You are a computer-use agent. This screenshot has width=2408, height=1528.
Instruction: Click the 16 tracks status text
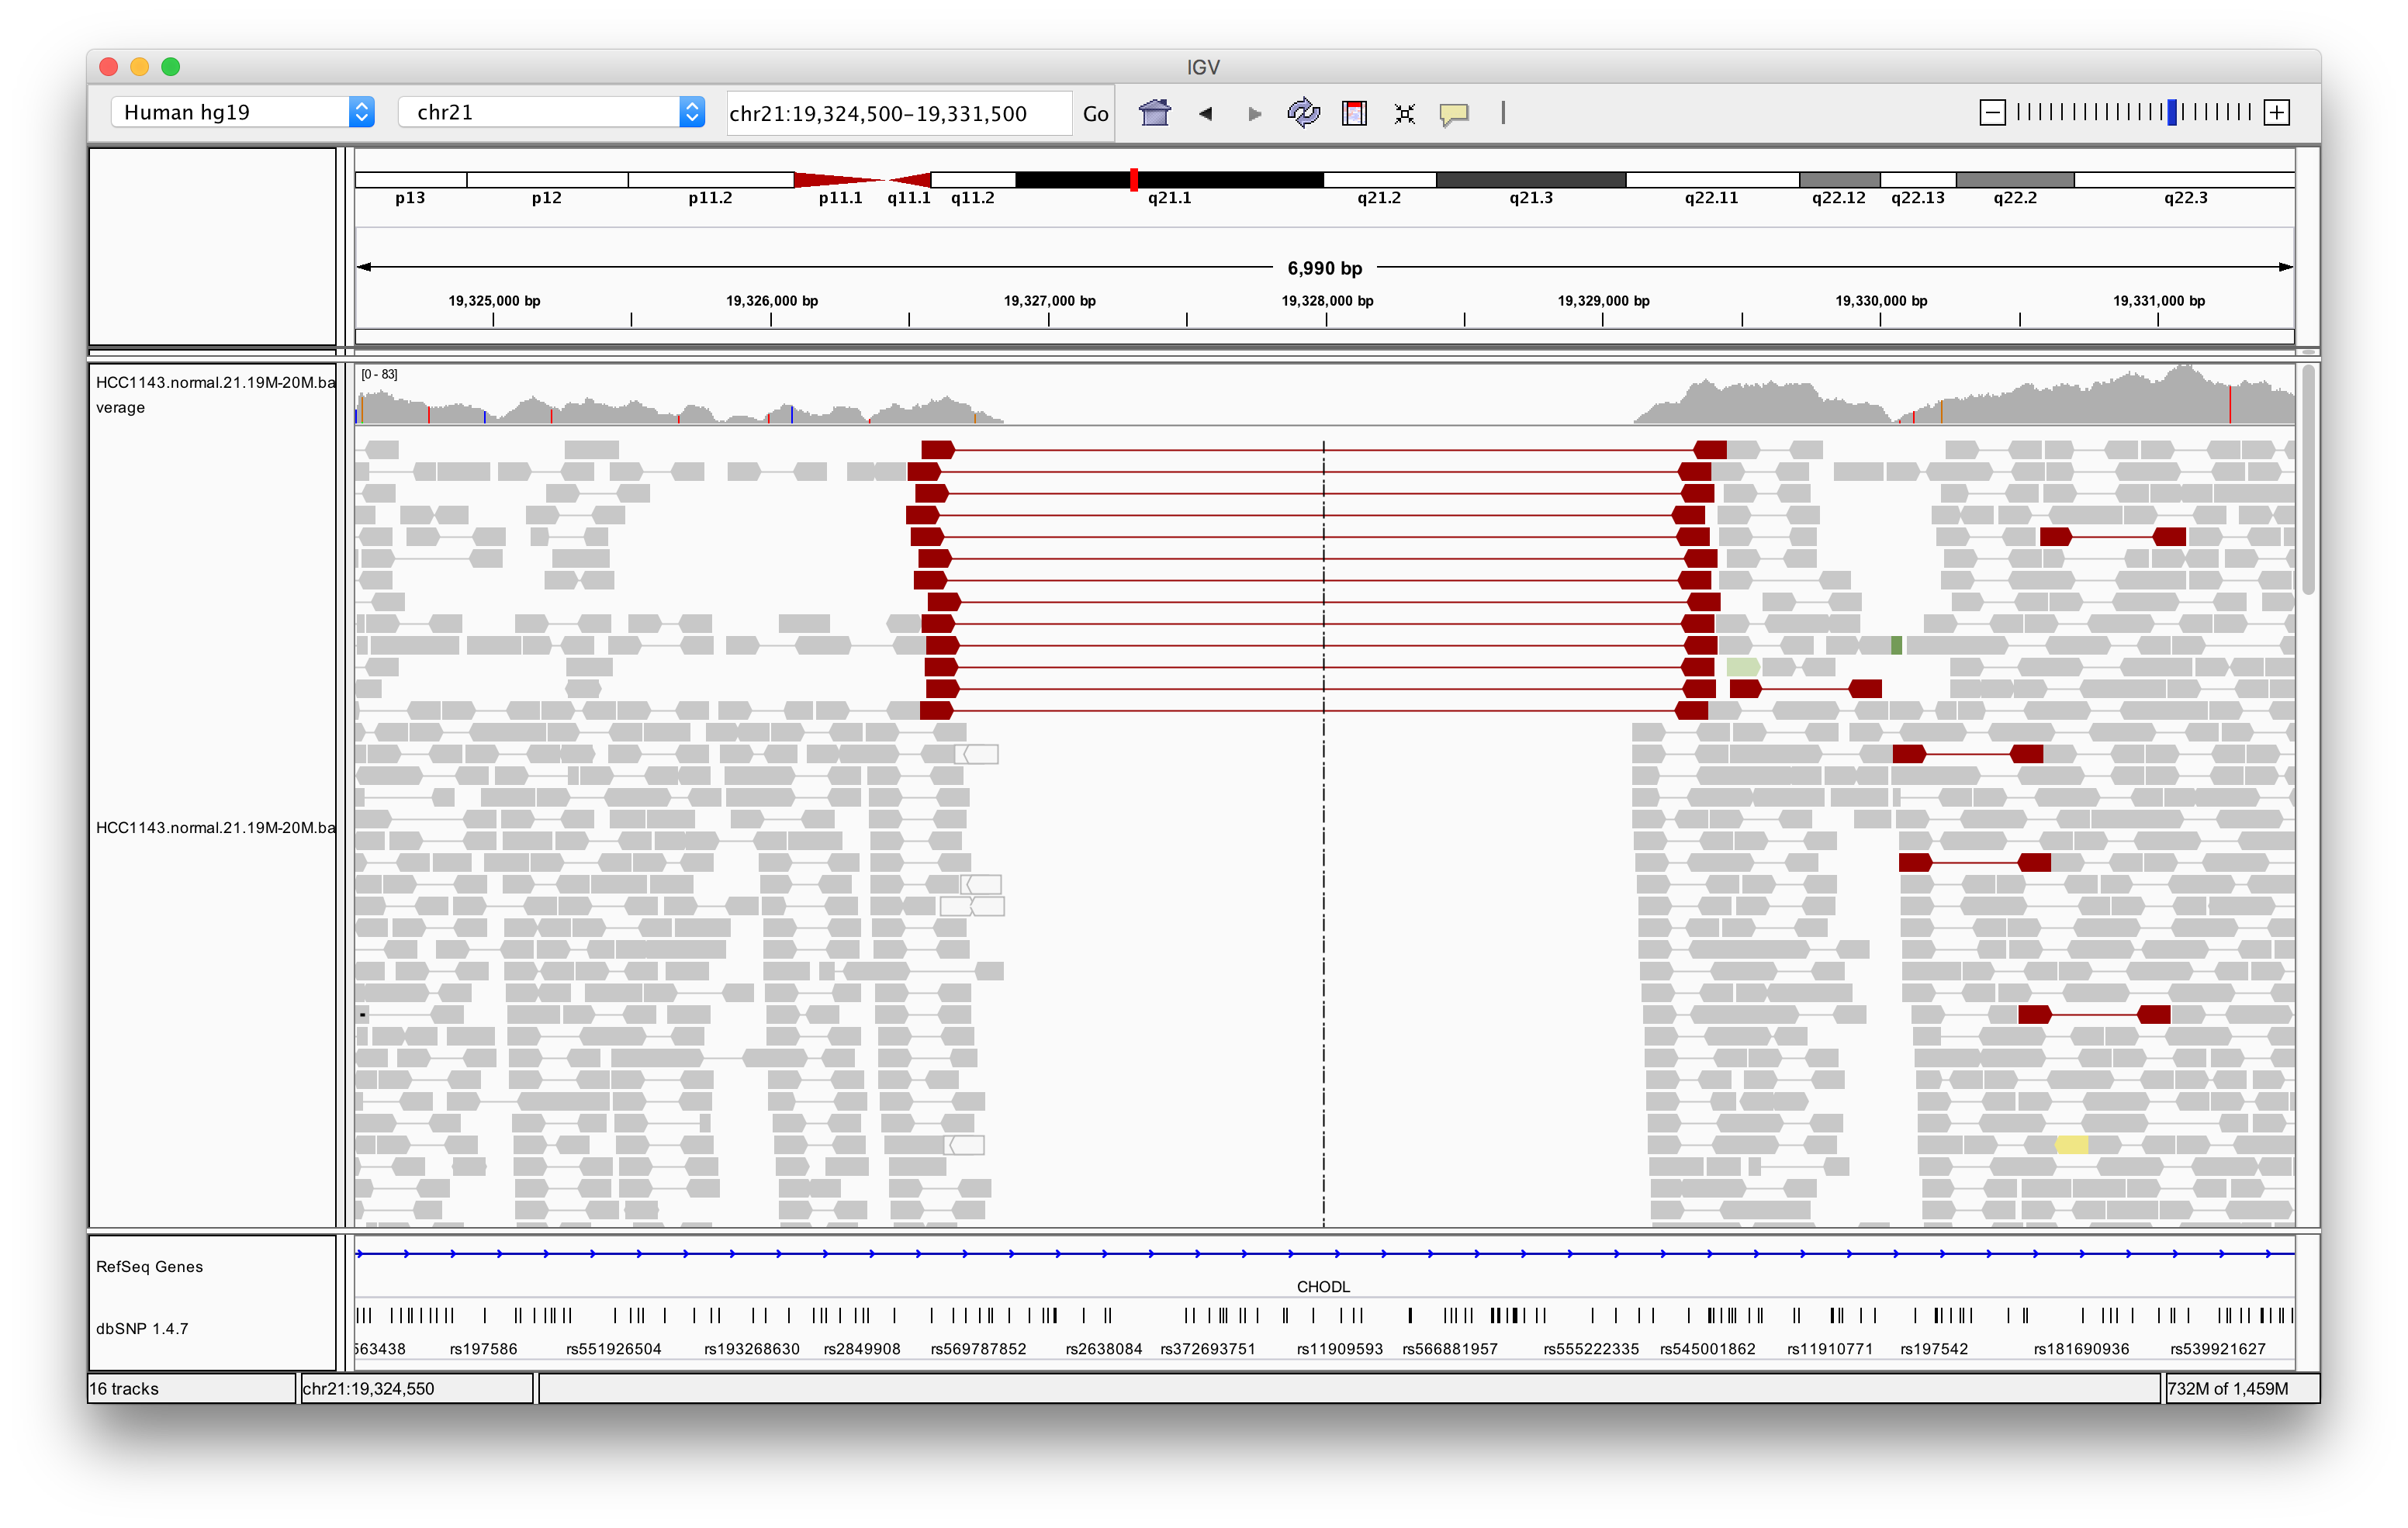click(124, 1388)
